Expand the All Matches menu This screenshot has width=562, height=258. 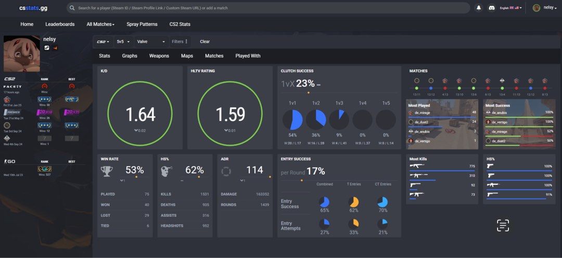[101, 24]
